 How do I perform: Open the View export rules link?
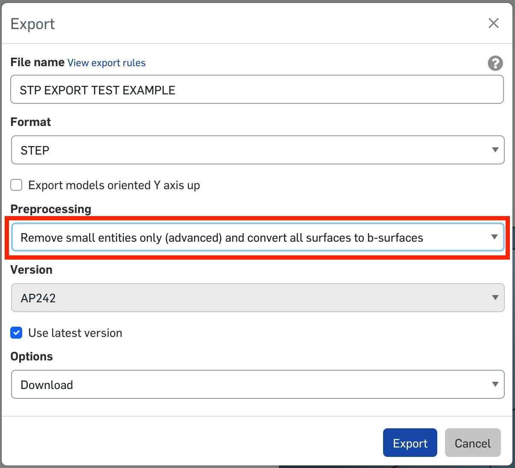point(106,63)
